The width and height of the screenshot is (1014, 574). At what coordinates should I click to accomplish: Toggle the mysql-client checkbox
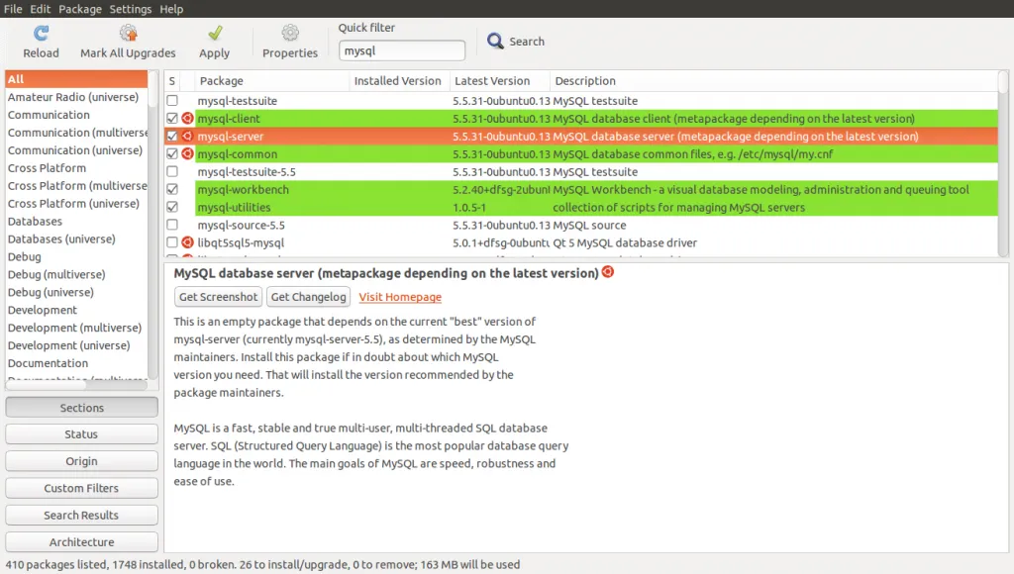[172, 119]
